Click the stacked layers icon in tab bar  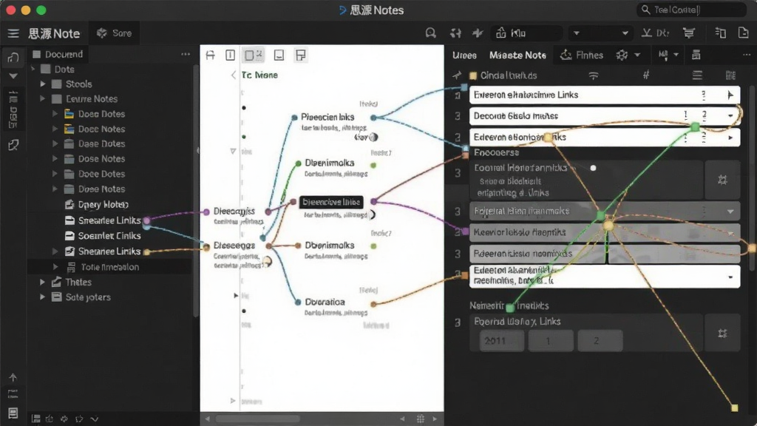[696, 55]
